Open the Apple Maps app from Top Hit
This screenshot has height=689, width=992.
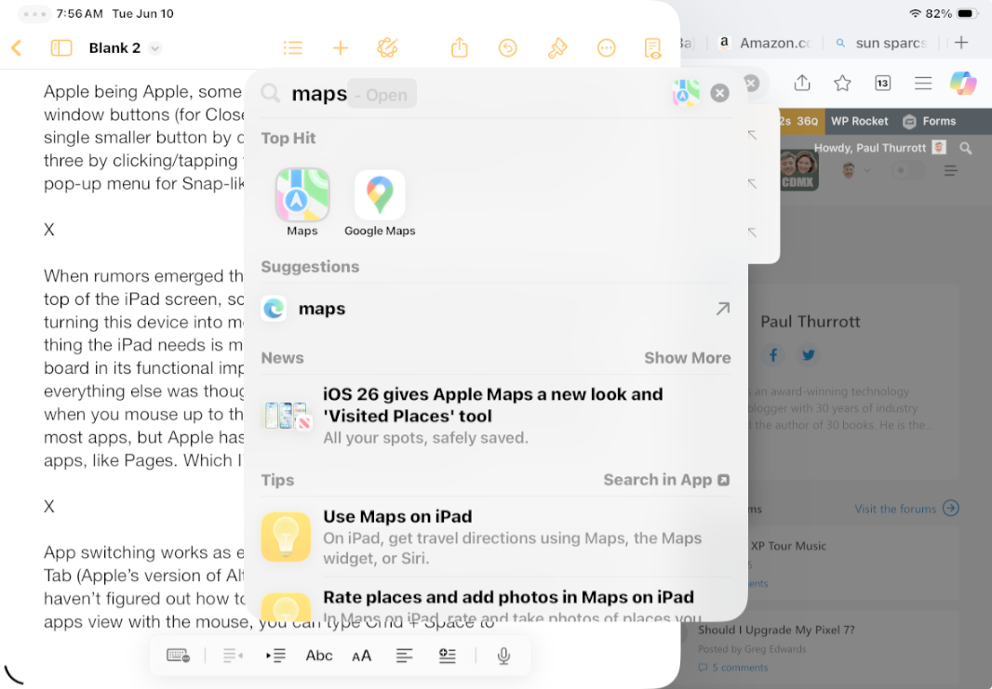pyautogui.click(x=302, y=195)
